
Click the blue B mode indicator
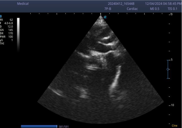pos(1,16)
